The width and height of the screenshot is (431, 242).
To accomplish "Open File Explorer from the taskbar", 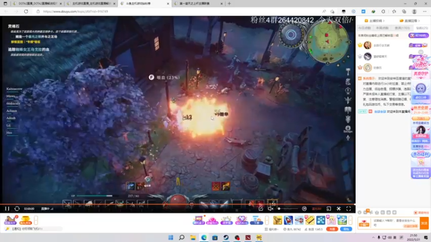I will (x=193, y=237).
